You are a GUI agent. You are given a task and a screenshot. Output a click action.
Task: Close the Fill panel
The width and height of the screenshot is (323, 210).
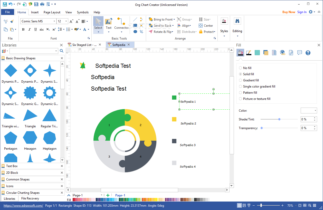(x=319, y=45)
